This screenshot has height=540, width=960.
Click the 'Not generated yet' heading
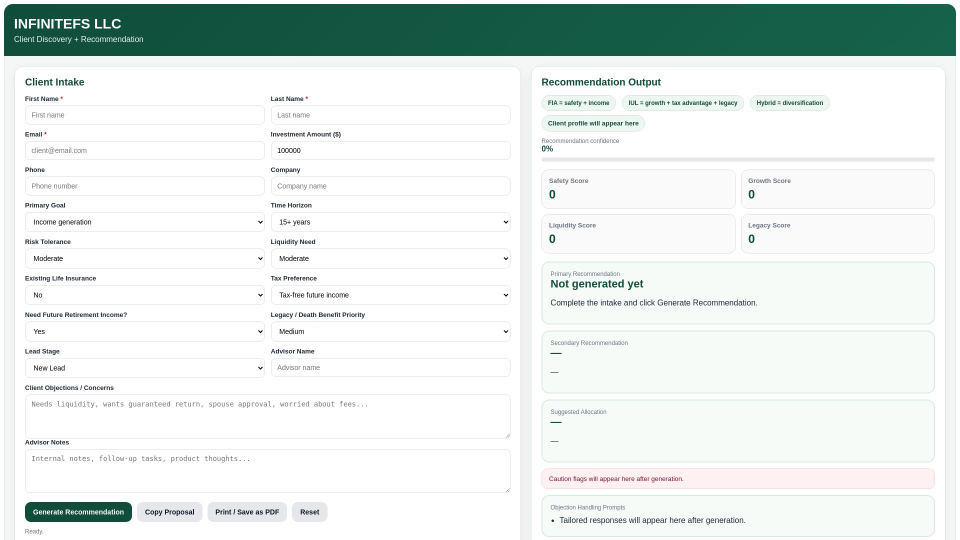point(596,284)
